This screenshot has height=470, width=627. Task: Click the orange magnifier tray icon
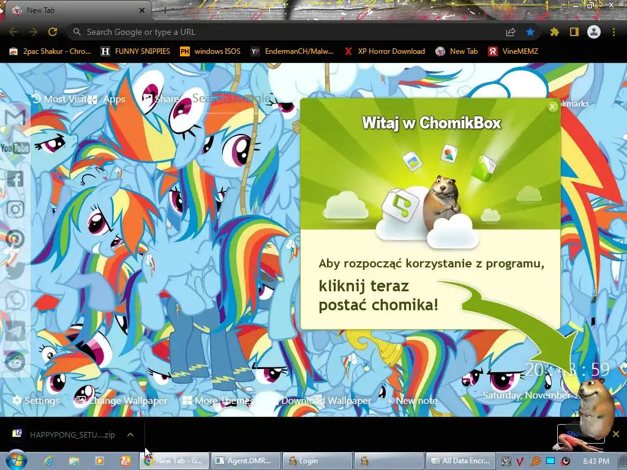tap(535, 461)
